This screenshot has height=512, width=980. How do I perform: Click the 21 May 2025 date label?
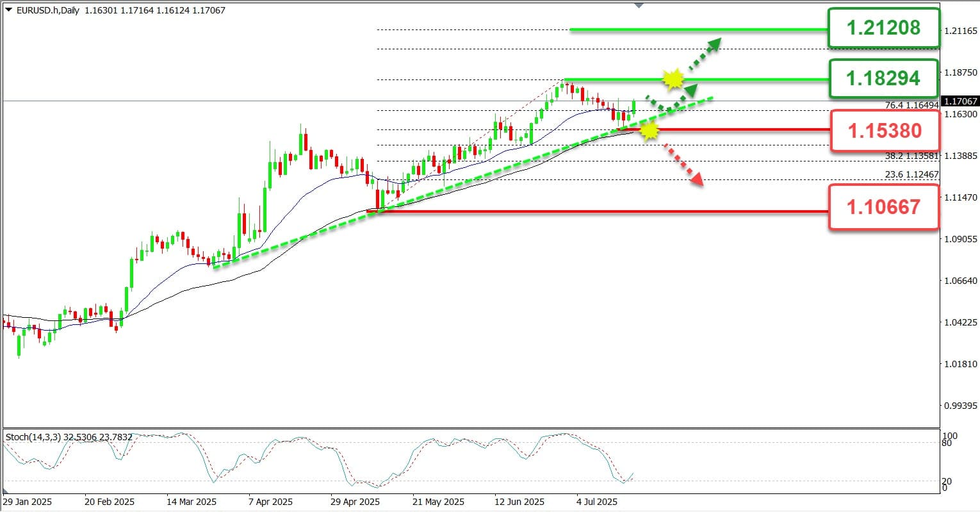[x=439, y=502]
